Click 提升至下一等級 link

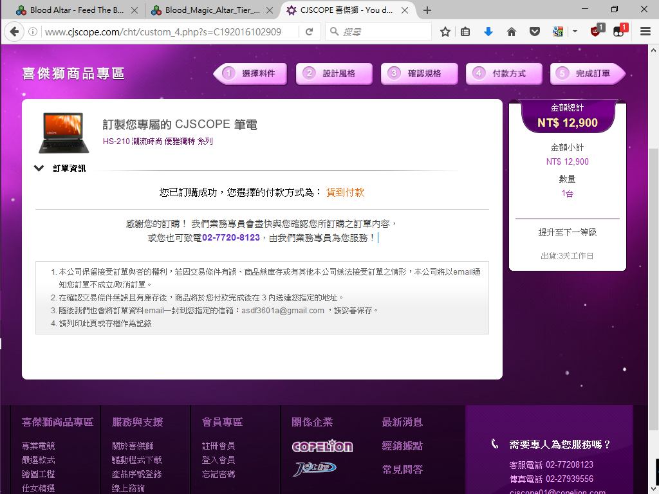568,232
